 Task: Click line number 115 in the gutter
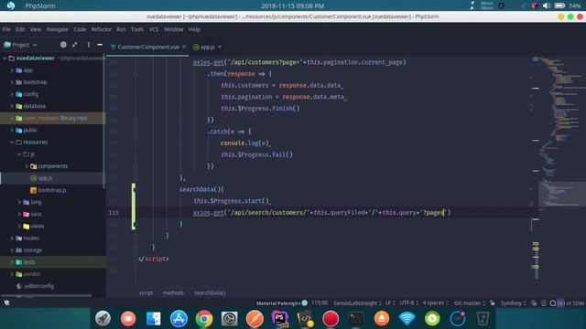tap(114, 213)
